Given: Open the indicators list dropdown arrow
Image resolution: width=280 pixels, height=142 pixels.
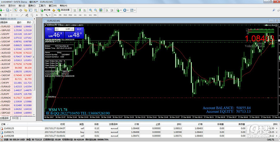Looking at the screenshot, I should (121, 10).
